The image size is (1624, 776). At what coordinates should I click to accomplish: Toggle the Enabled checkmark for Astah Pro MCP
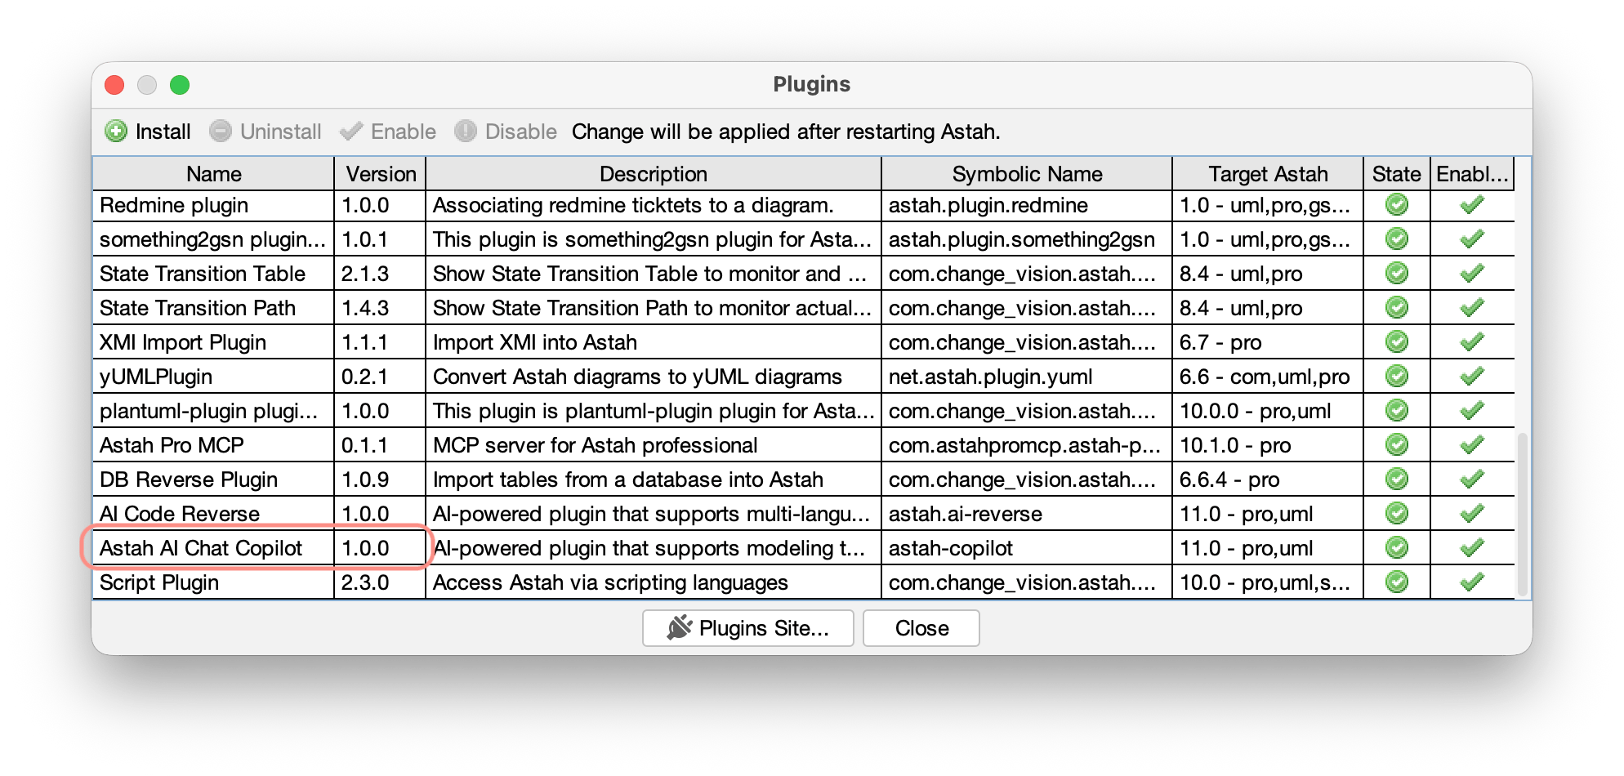tap(1472, 445)
